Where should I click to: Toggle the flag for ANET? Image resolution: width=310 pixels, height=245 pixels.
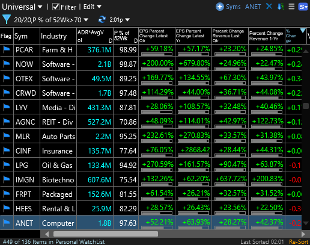point(7,223)
